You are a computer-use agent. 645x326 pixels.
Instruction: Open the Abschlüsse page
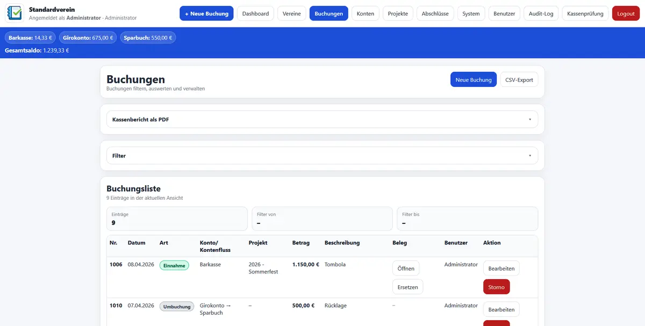point(435,13)
